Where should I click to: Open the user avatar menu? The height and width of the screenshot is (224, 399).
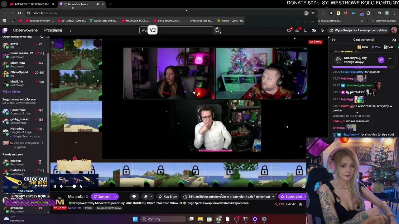click(x=394, y=30)
